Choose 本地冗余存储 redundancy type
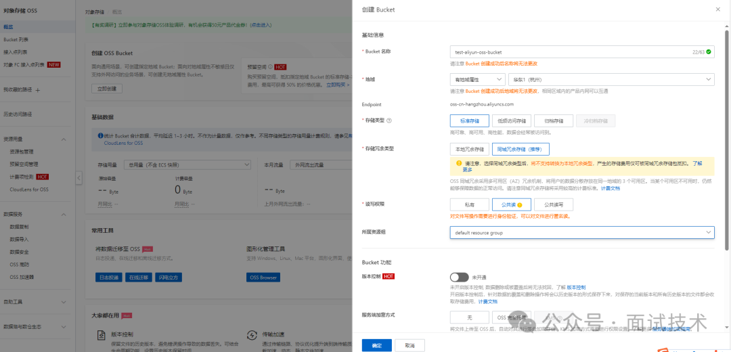This screenshot has height=352, width=731. point(470,149)
